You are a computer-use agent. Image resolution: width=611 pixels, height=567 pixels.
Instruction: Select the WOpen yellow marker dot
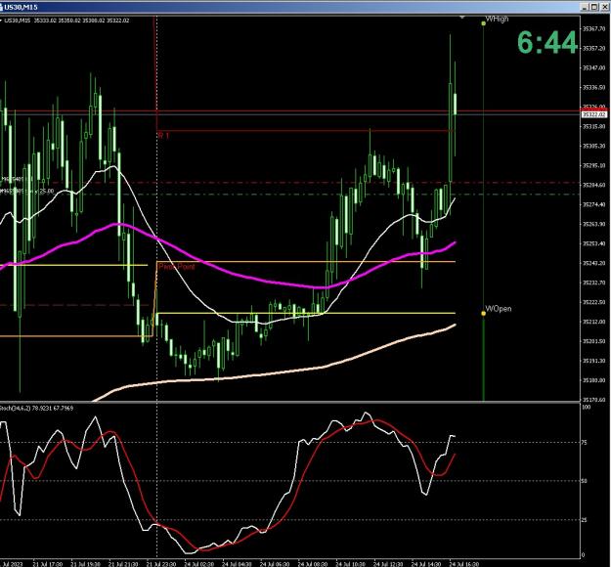coord(484,313)
